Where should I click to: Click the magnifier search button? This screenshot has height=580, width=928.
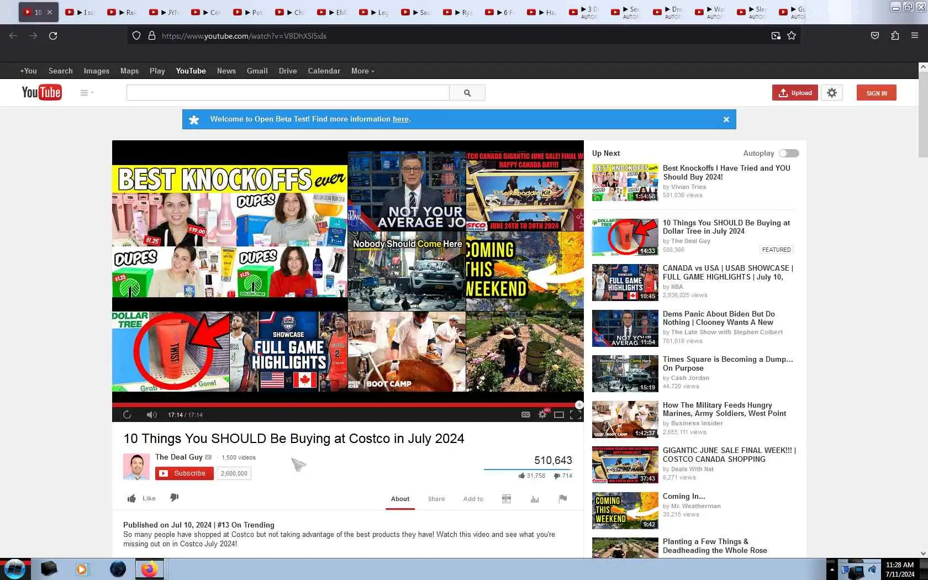pos(467,93)
